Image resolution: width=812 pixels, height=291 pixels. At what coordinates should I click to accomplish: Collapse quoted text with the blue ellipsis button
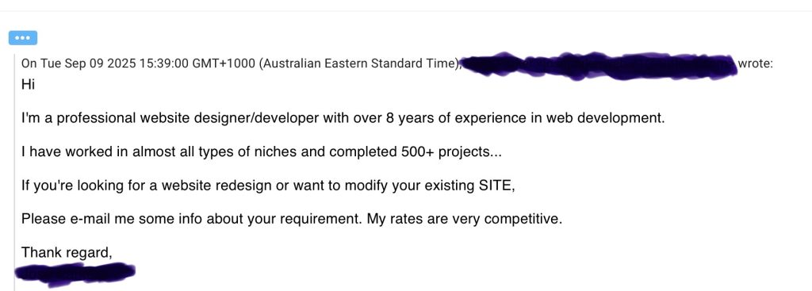pos(23,38)
